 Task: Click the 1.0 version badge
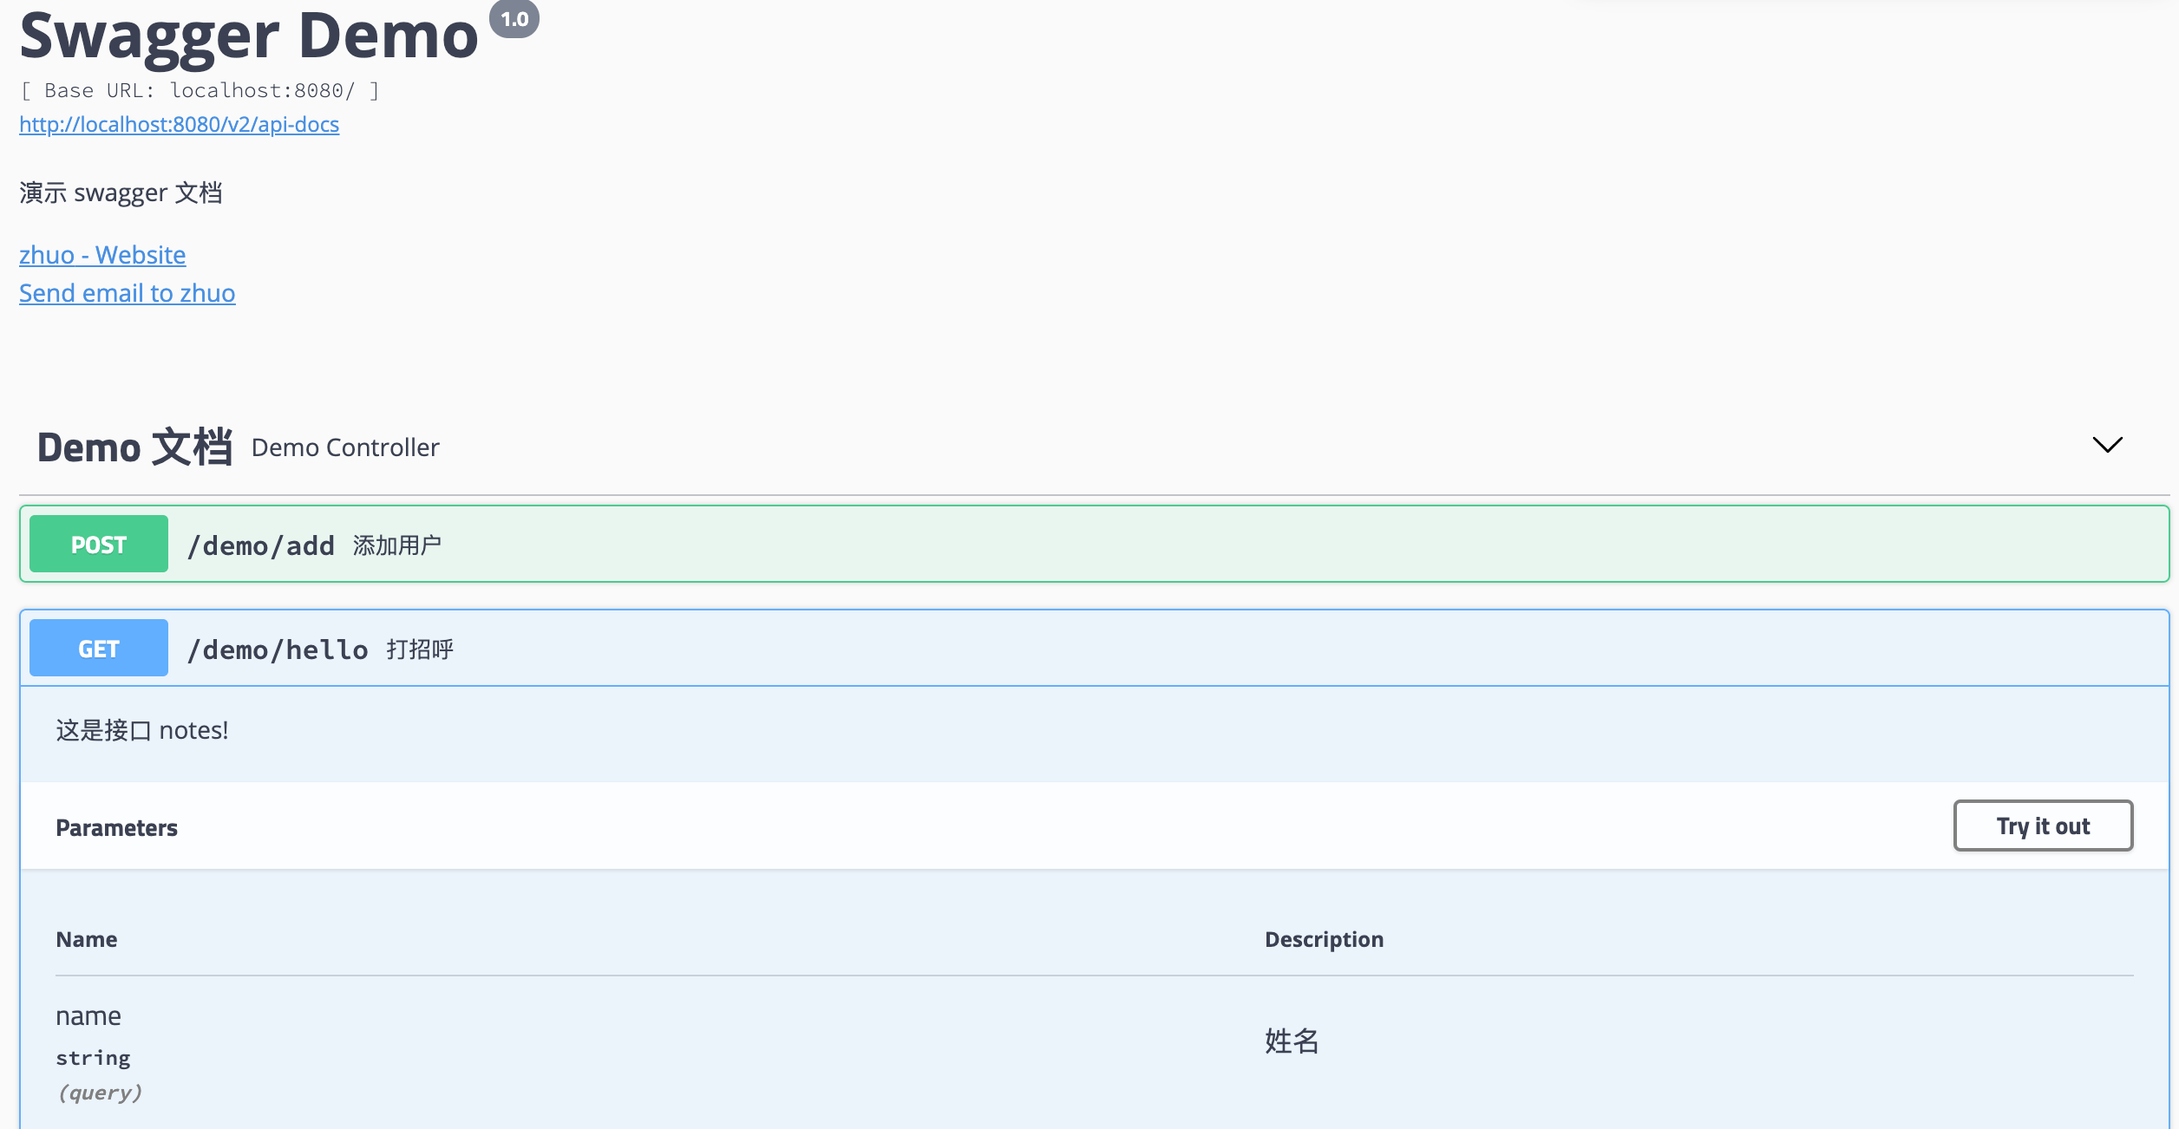tap(514, 19)
